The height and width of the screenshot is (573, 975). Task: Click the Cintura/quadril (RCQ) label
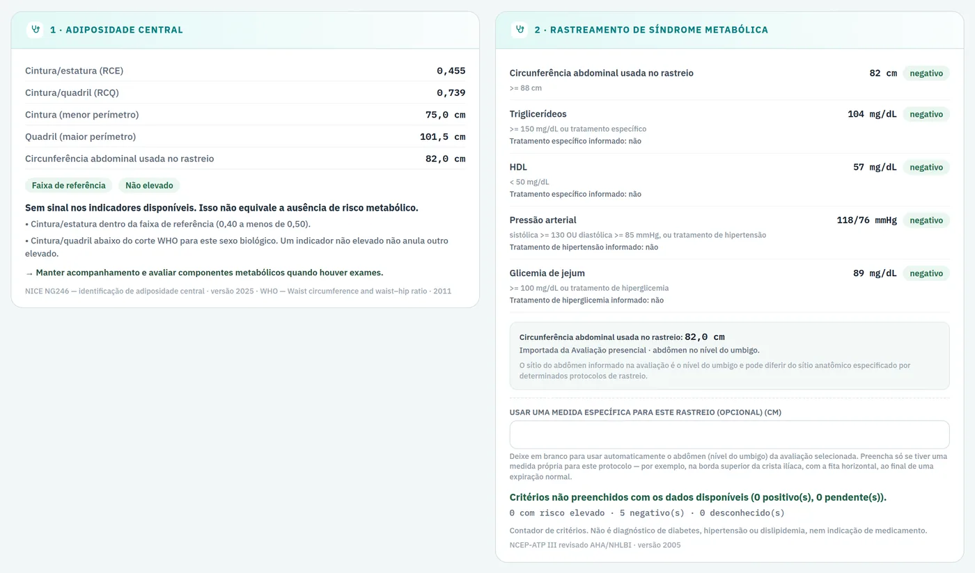(72, 92)
